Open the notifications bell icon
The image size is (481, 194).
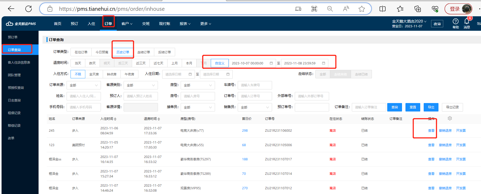[x=467, y=22]
